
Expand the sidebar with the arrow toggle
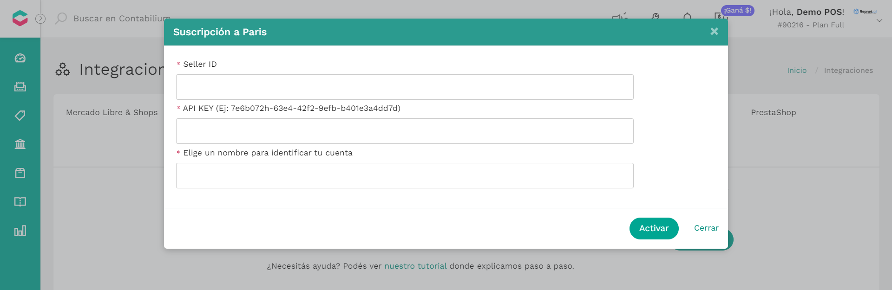pos(40,19)
